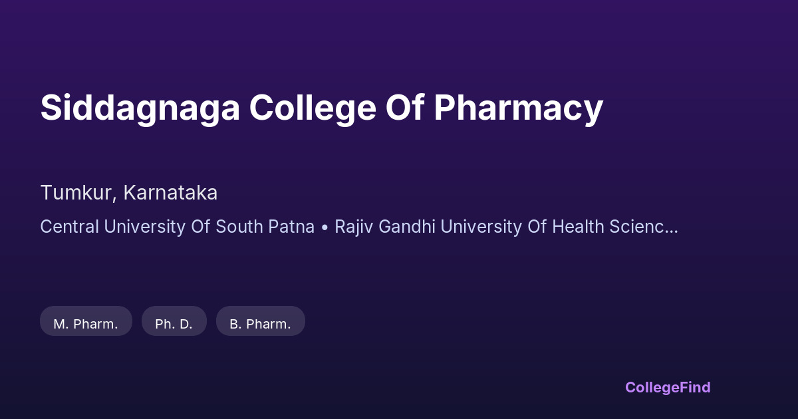Click the truncated ellipsis after Health Scienc

pyautogui.click(x=672, y=227)
